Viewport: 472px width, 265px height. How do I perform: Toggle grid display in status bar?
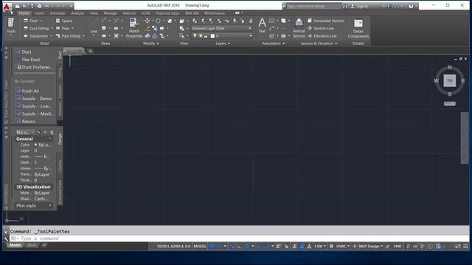(212, 246)
